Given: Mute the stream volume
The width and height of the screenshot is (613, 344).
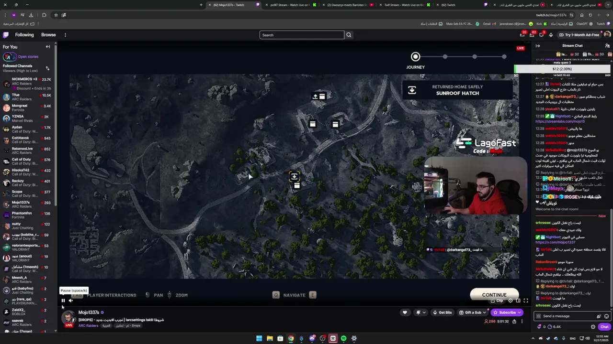Looking at the screenshot, I should [x=70, y=301].
